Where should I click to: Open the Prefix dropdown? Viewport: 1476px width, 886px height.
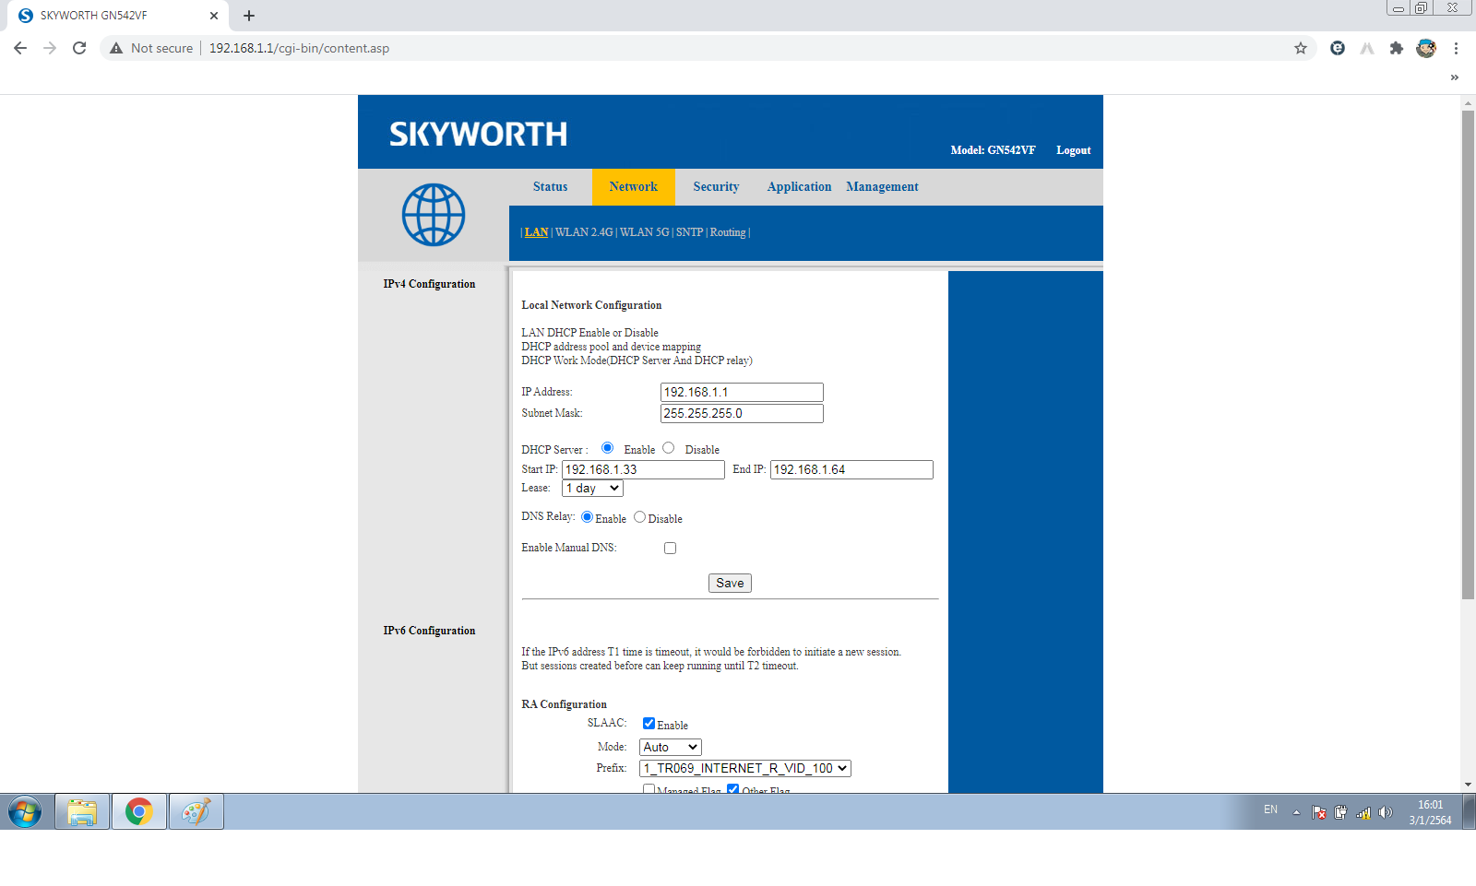point(745,769)
